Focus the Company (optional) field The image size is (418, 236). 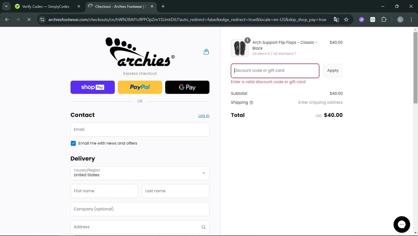coord(140,209)
